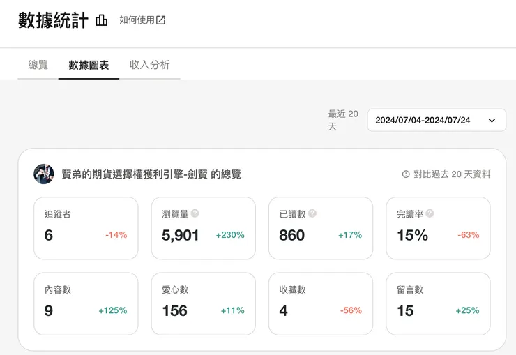This screenshot has height=355, width=516.
Task: Click the chevron arrow in date selector
Action: [492, 121]
